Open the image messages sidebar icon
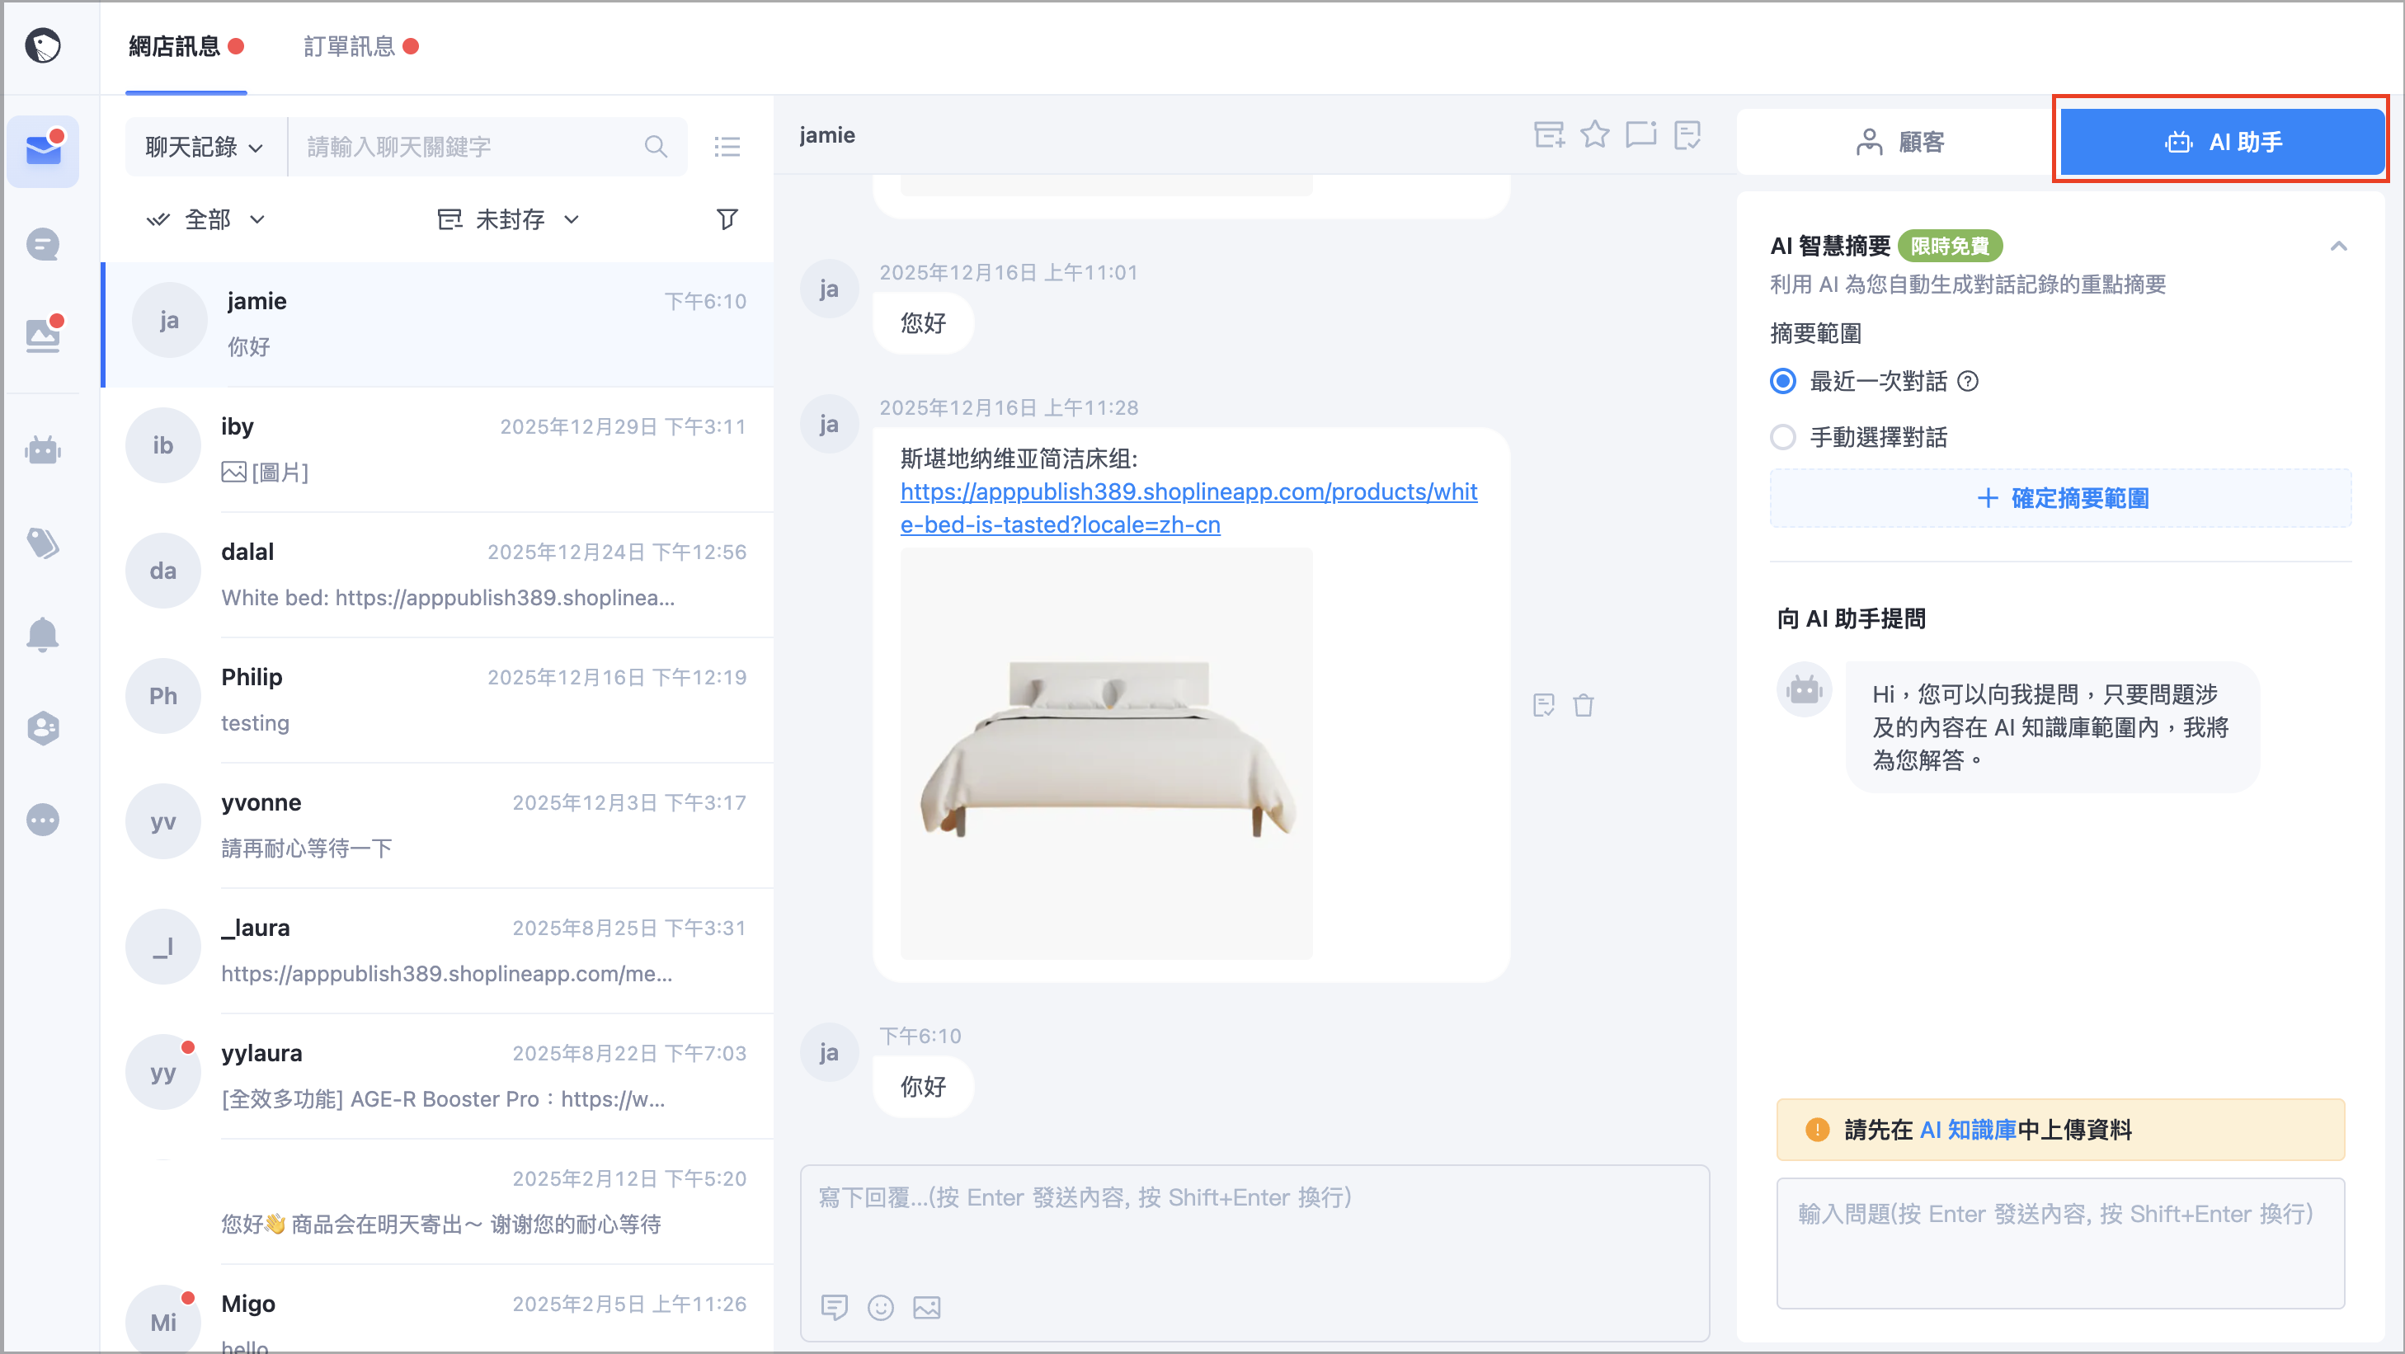 pos(43,335)
